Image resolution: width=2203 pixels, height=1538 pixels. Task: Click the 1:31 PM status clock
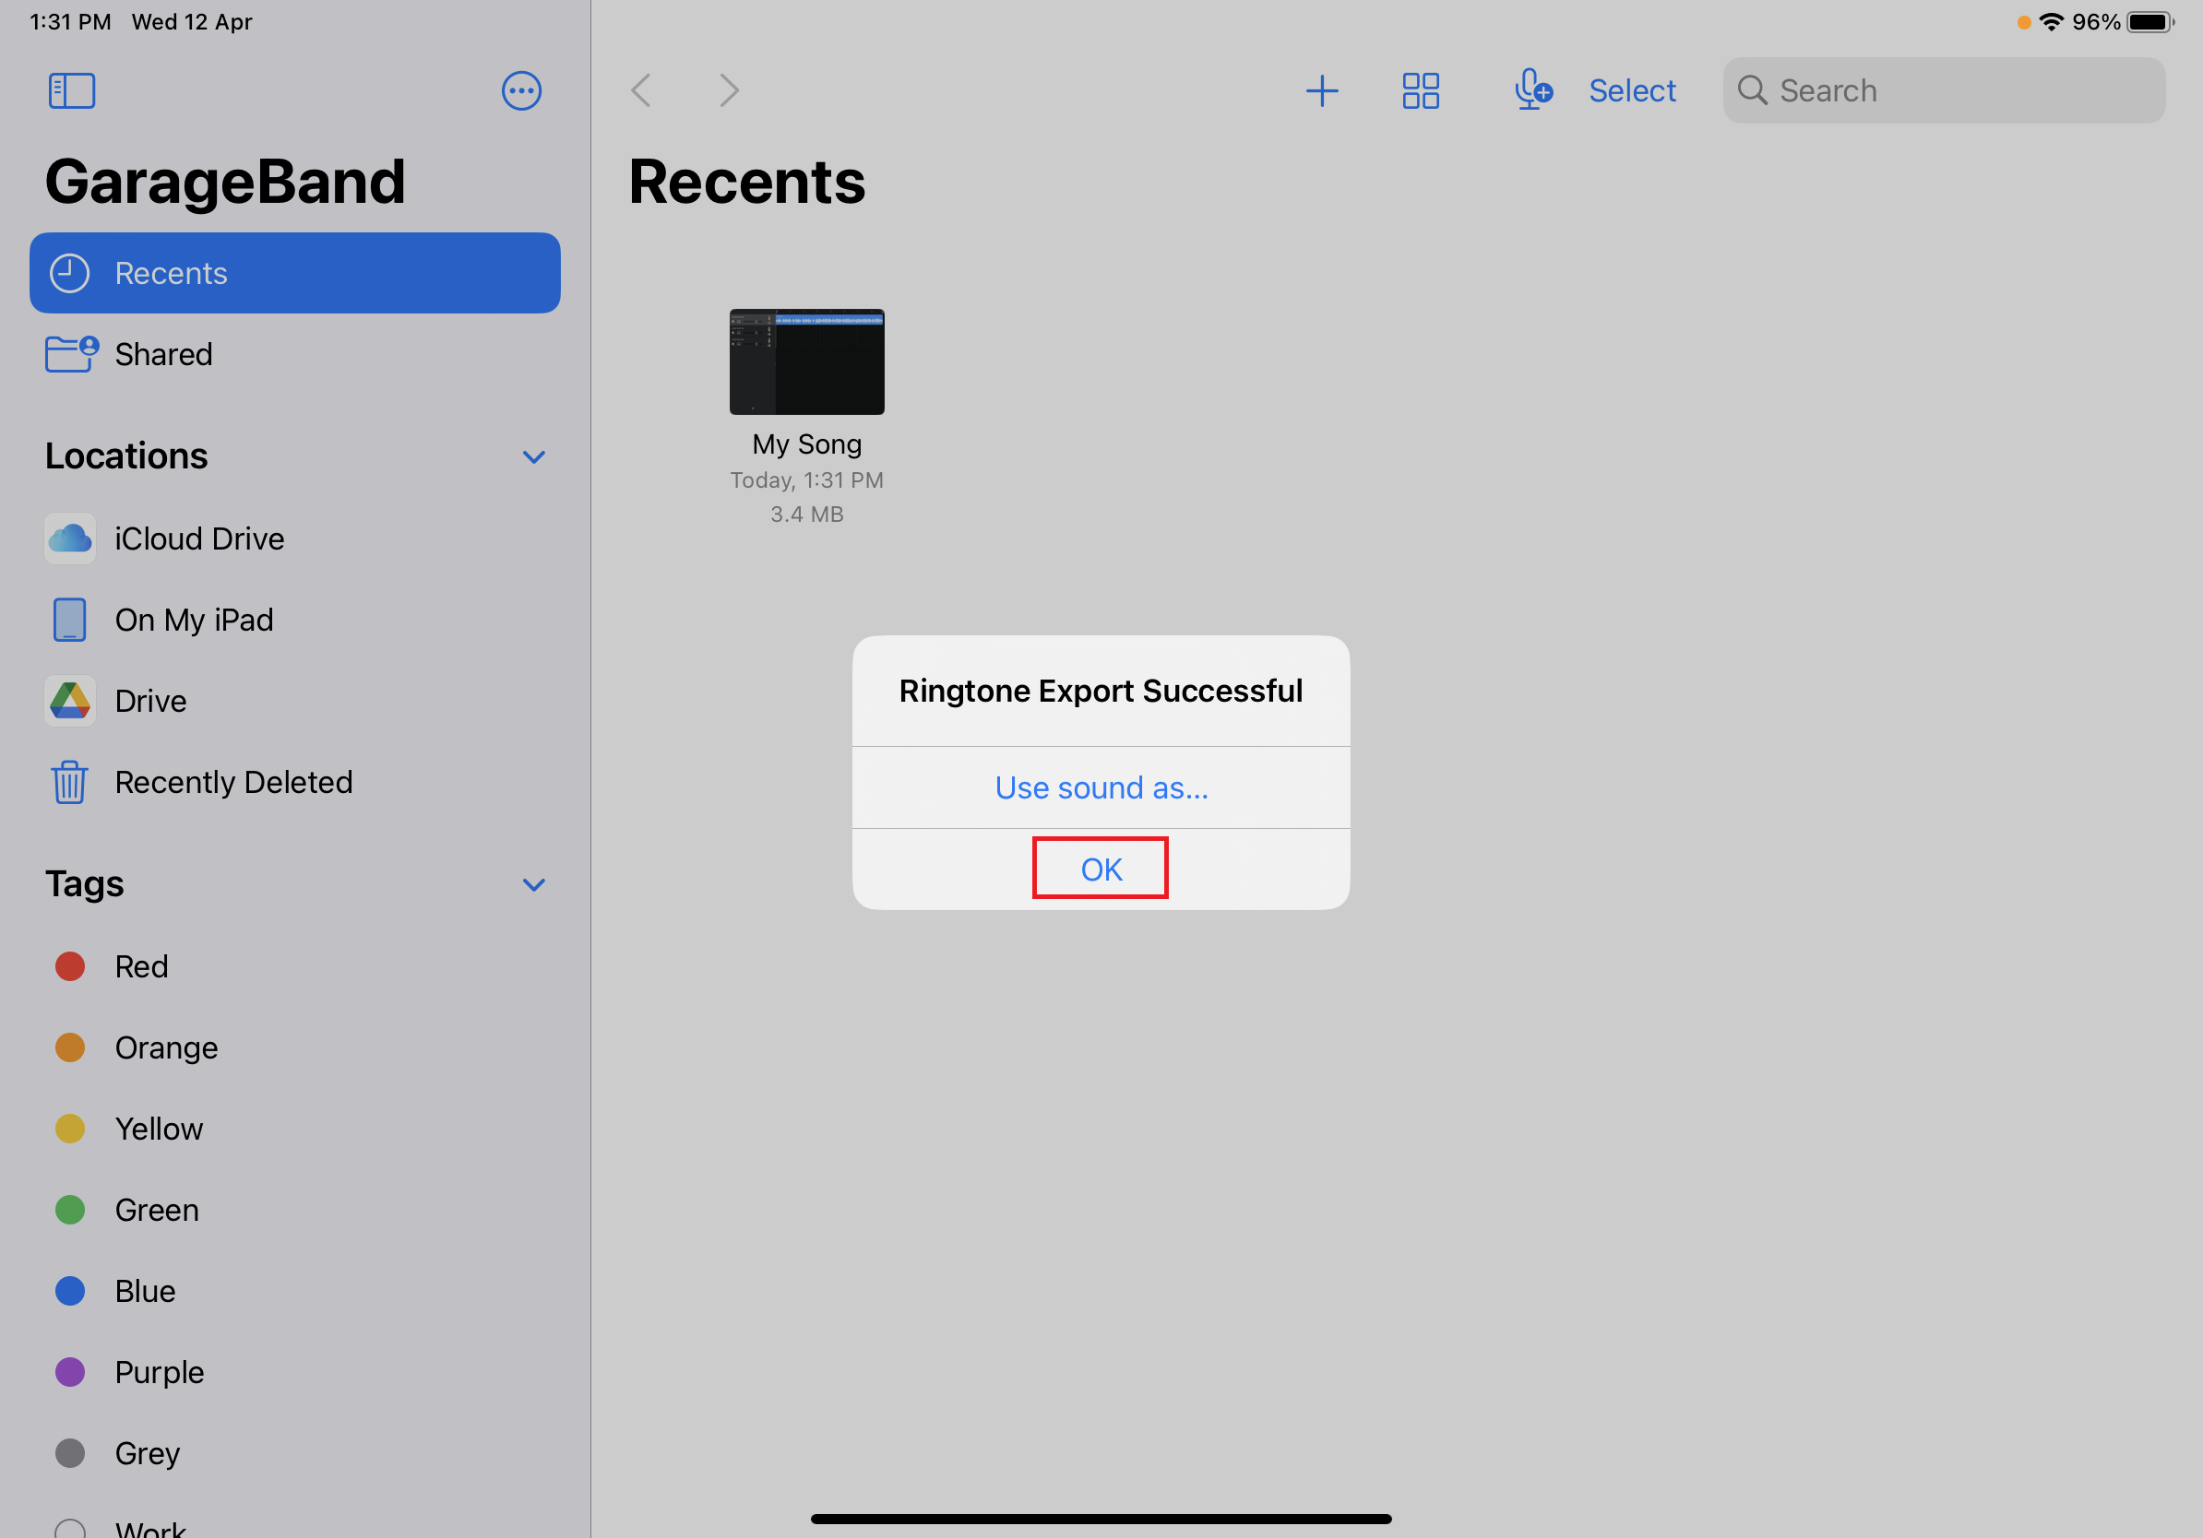tap(70, 21)
